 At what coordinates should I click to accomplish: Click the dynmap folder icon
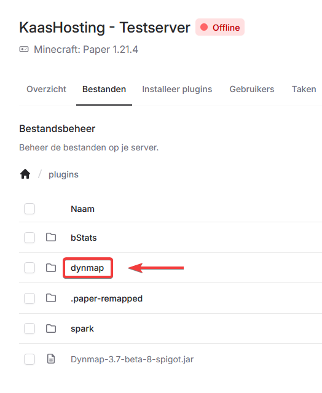pos(51,268)
